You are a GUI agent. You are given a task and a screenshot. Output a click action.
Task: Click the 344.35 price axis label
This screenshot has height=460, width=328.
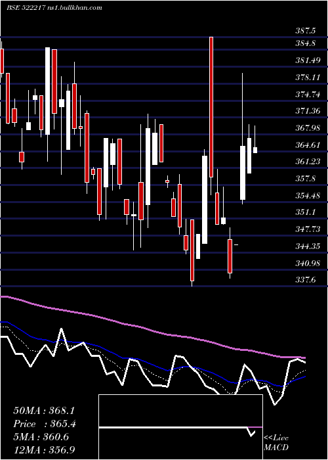pyautogui.click(x=308, y=246)
